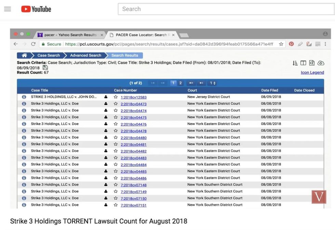
Task: Open case link 2:2018cv04473
Action: point(134,104)
